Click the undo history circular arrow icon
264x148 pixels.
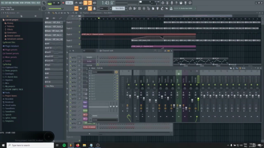click(163, 3)
